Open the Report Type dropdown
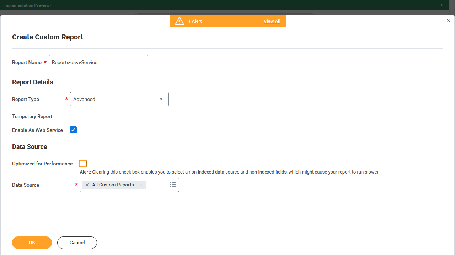This screenshot has height=256, width=455. pos(119,99)
